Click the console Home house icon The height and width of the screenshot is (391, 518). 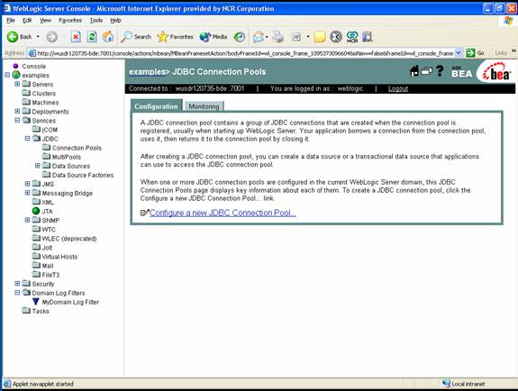click(413, 71)
